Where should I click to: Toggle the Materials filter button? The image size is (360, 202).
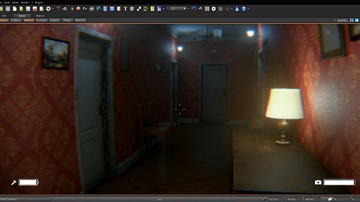pos(80,20)
